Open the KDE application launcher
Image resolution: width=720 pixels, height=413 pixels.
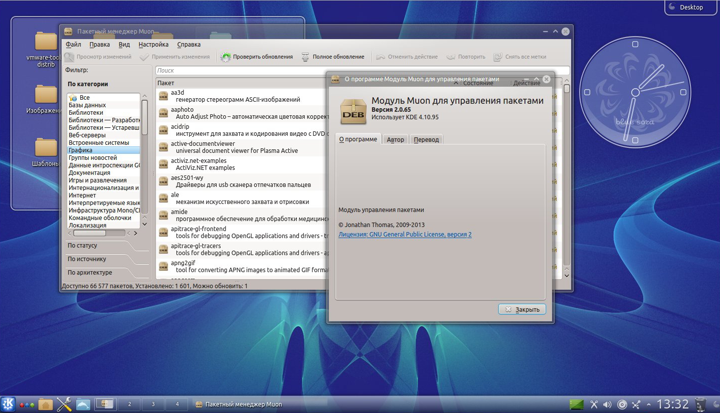(x=8, y=404)
